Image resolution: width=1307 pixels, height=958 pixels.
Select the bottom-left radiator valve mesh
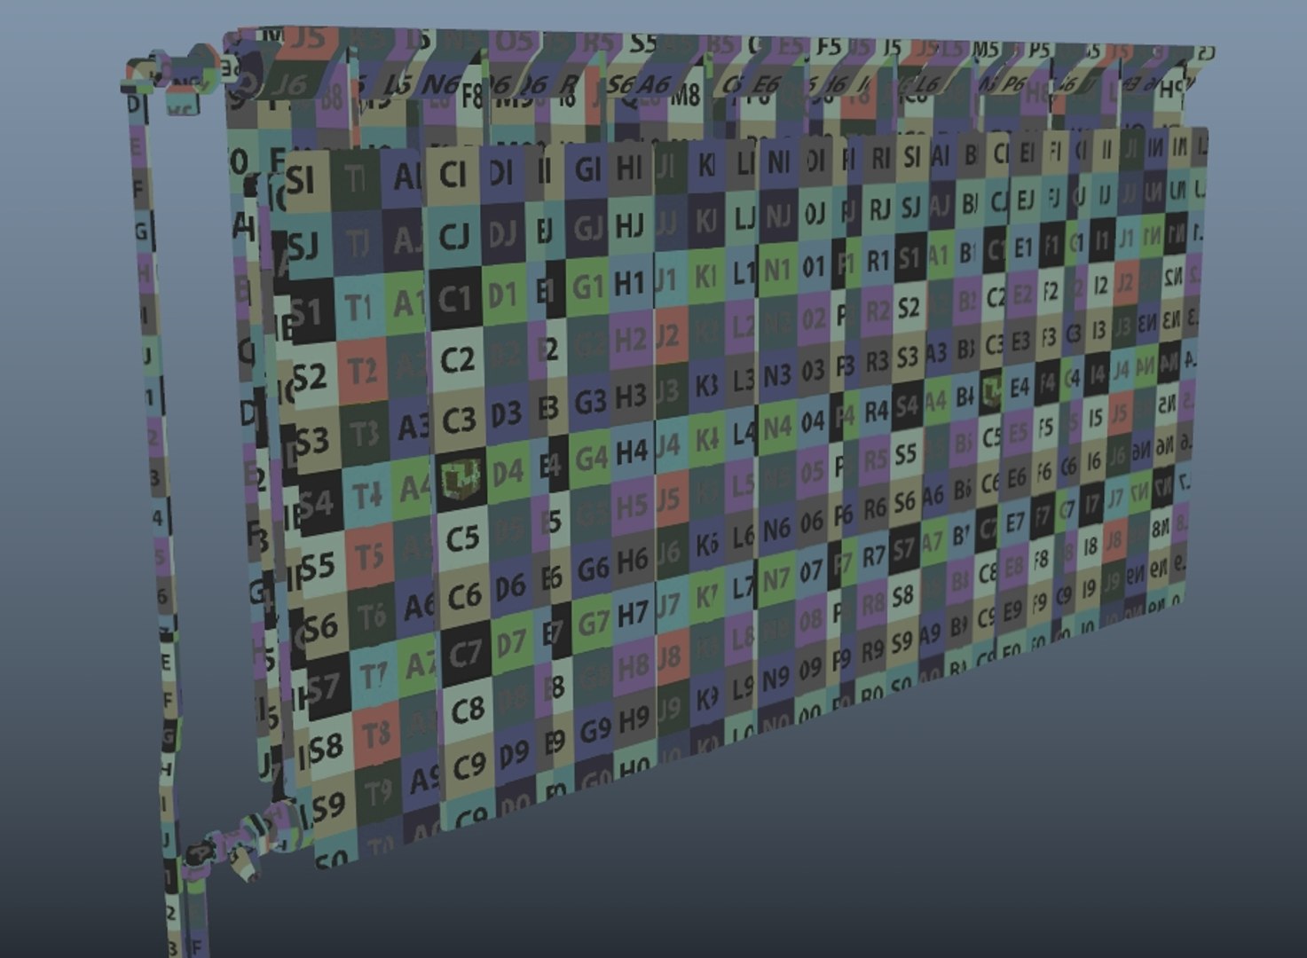232,843
